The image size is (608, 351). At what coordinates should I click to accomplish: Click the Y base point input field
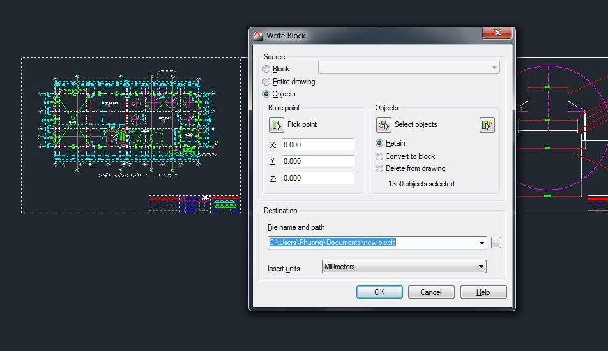click(x=317, y=161)
